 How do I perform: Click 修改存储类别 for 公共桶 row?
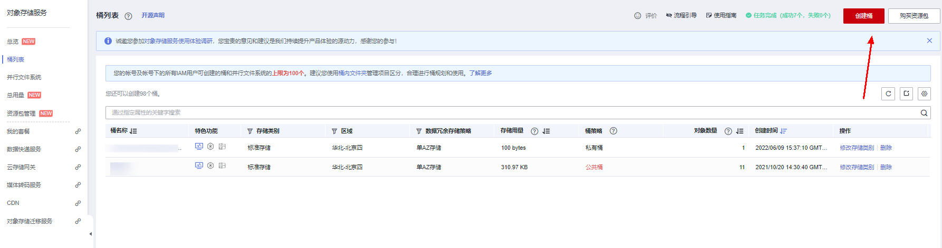coord(857,167)
